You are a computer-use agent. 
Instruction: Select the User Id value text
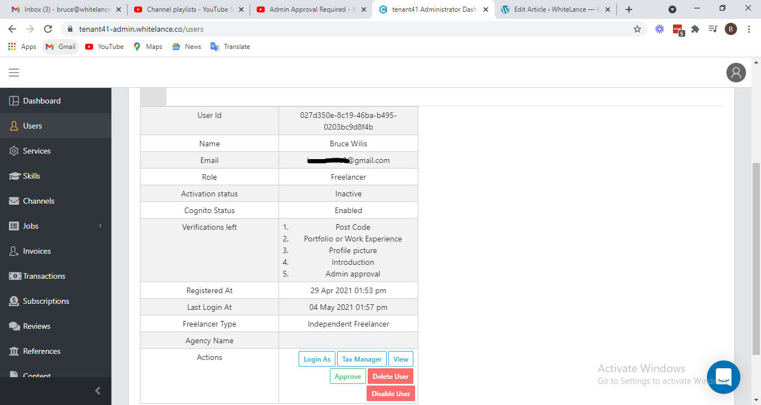348,121
